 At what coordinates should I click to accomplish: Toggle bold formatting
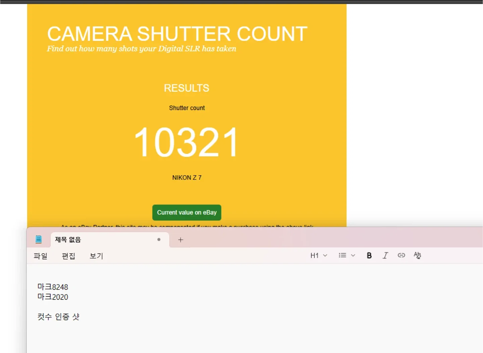(369, 256)
